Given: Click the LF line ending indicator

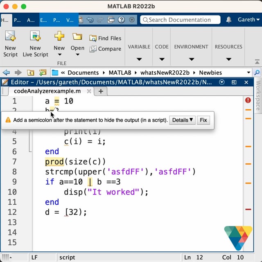Looking at the screenshot, I should pos(34,257).
